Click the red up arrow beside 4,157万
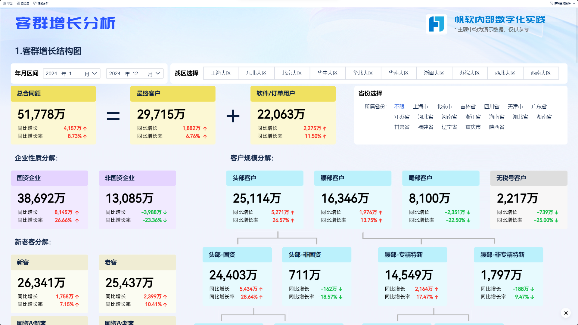 click(x=85, y=128)
